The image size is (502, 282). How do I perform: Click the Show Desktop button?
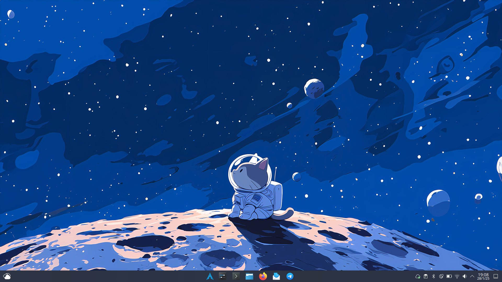pos(496,276)
